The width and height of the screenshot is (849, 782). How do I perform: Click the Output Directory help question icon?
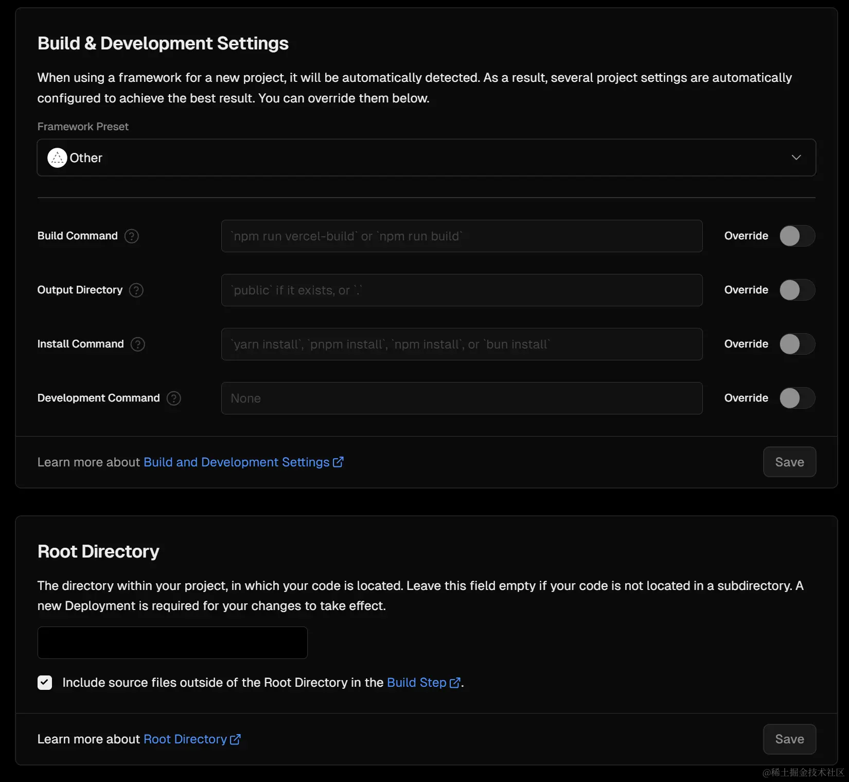pos(136,290)
